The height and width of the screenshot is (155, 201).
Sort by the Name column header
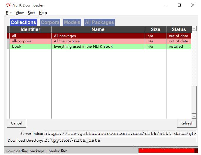[x=98, y=29]
